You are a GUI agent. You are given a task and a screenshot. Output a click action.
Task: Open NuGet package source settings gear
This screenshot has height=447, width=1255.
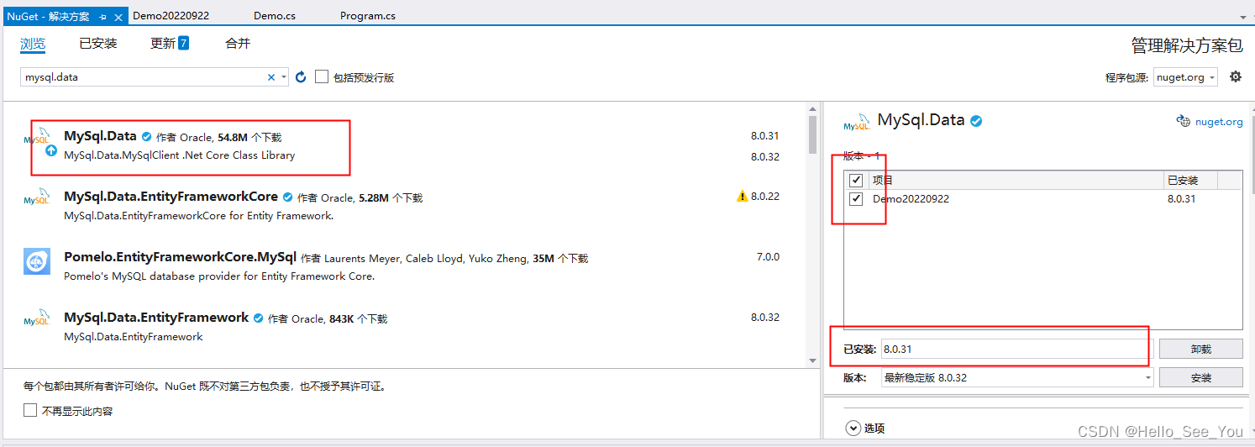coord(1236,76)
